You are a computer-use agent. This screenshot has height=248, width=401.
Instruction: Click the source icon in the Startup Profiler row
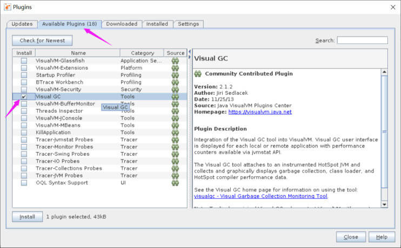[175, 75]
